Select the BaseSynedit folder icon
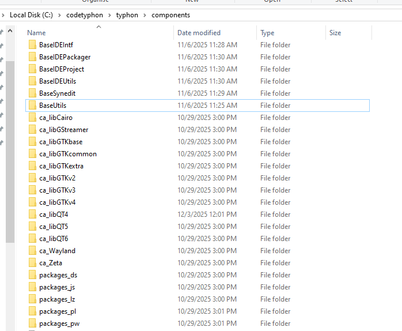Image resolution: width=402 pixels, height=331 pixels. 32,93
